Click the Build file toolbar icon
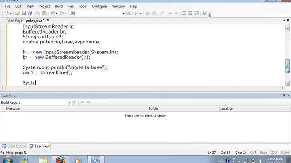This screenshot has height=163, width=291. tap(147, 13)
